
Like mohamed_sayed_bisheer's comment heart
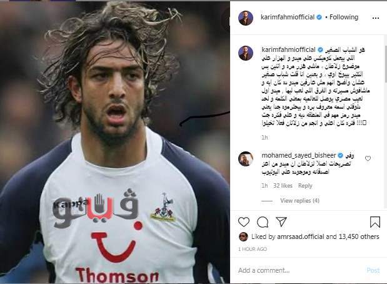(368, 158)
